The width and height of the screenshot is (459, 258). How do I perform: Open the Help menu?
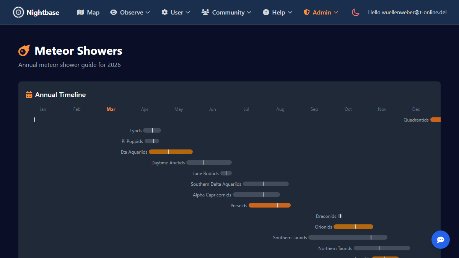pyautogui.click(x=278, y=12)
